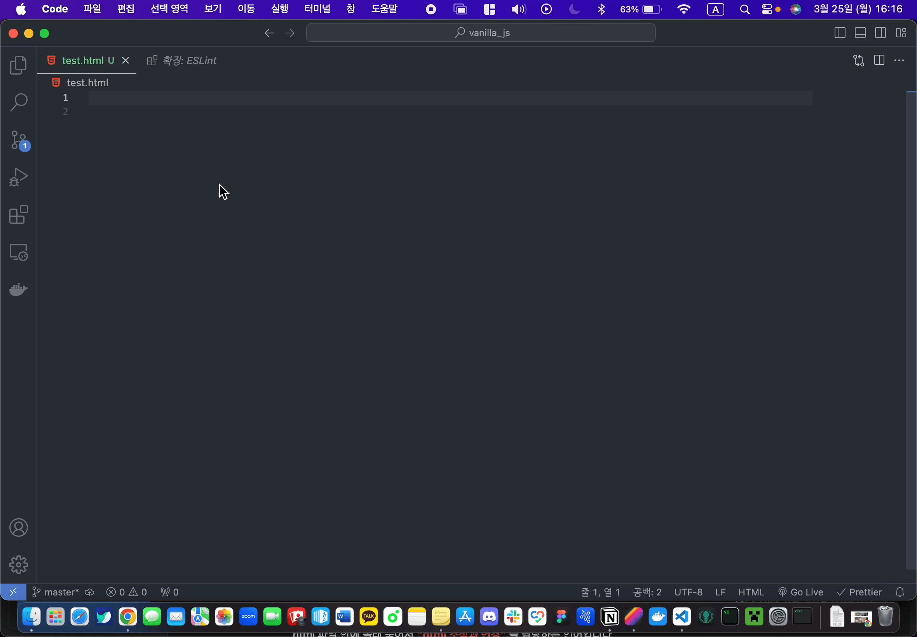
Task: Click the Accounts icon
Action: coord(18,527)
